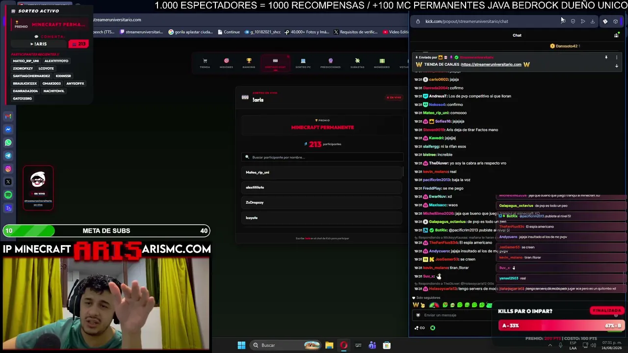Click the send page arrow icon
Viewport: 628px width, 353px height.
[583, 21]
